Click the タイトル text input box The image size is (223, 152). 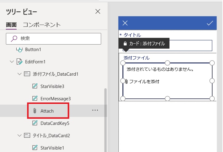167,46
